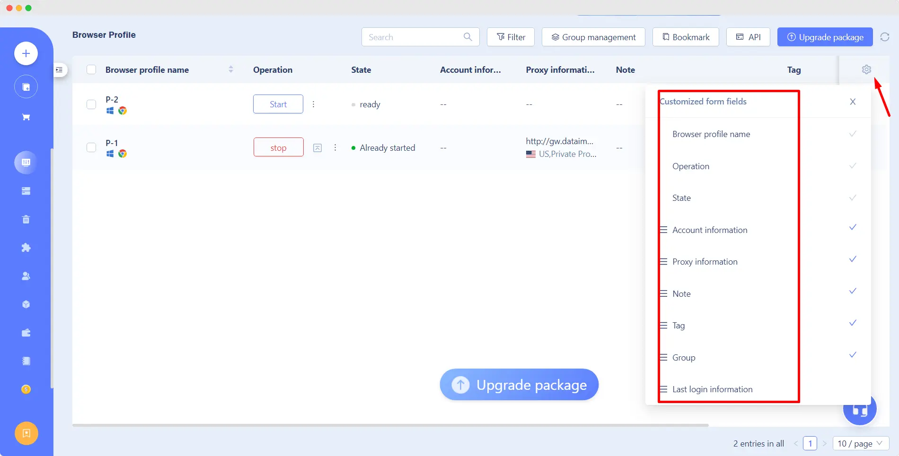Click the horizontal scrollbar under the table

click(390, 425)
